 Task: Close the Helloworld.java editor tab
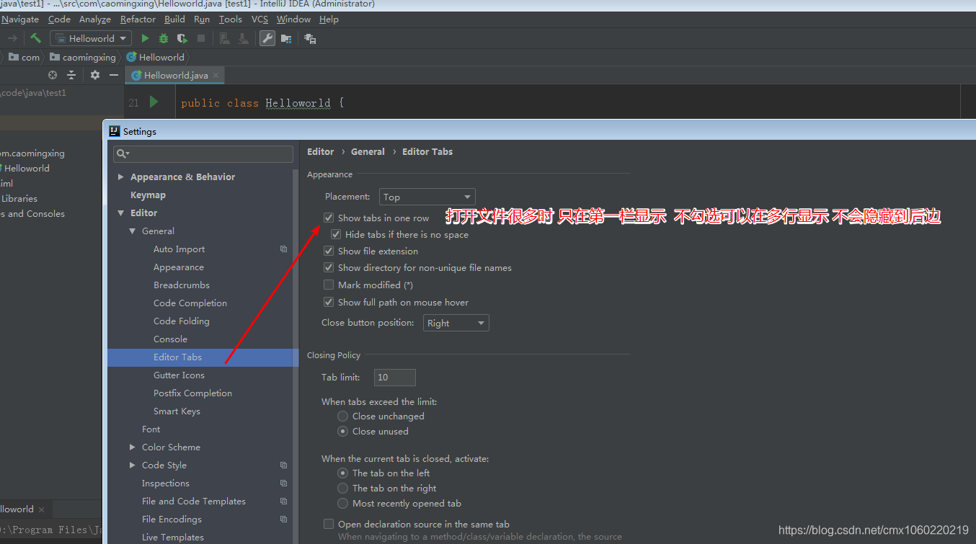[216, 75]
